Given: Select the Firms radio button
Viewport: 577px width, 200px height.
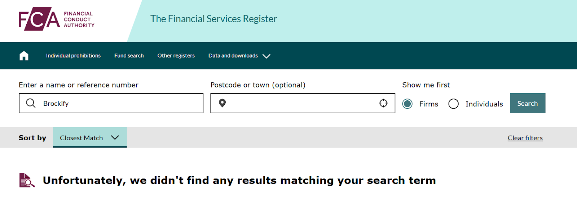Looking at the screenshot, I should click(408, 104).
